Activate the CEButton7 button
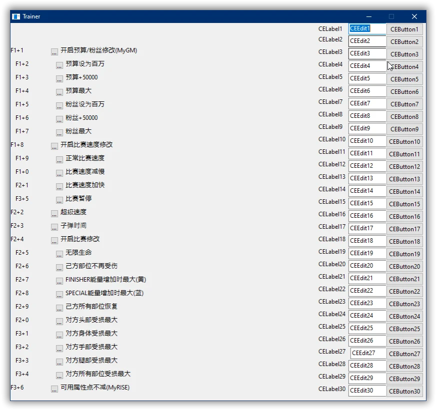The image size is (436, 411). coord(404,104)
